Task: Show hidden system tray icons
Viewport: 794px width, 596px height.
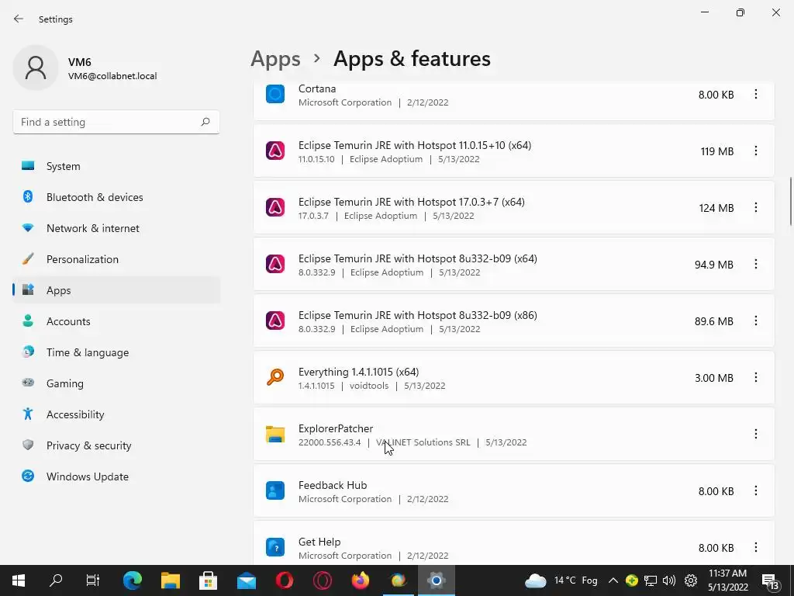Action: click(x=613, y=580)
